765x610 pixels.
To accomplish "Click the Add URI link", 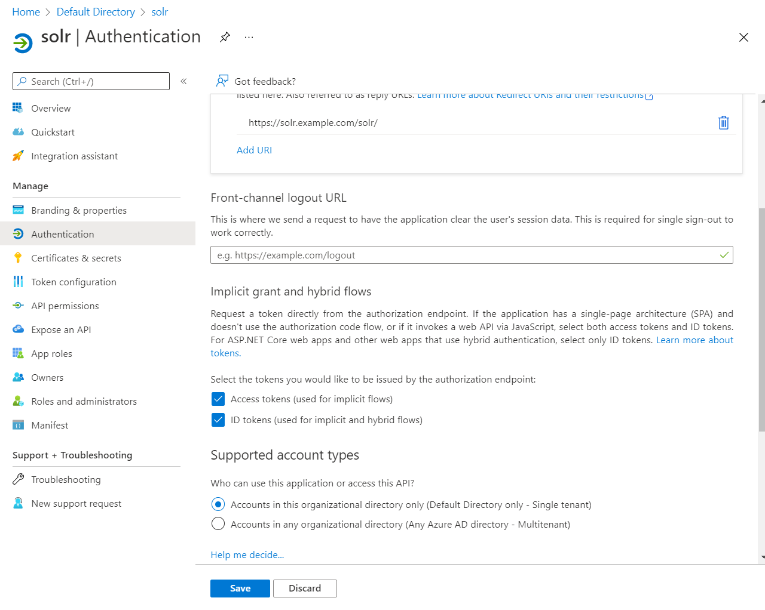I will click(254, 150).
